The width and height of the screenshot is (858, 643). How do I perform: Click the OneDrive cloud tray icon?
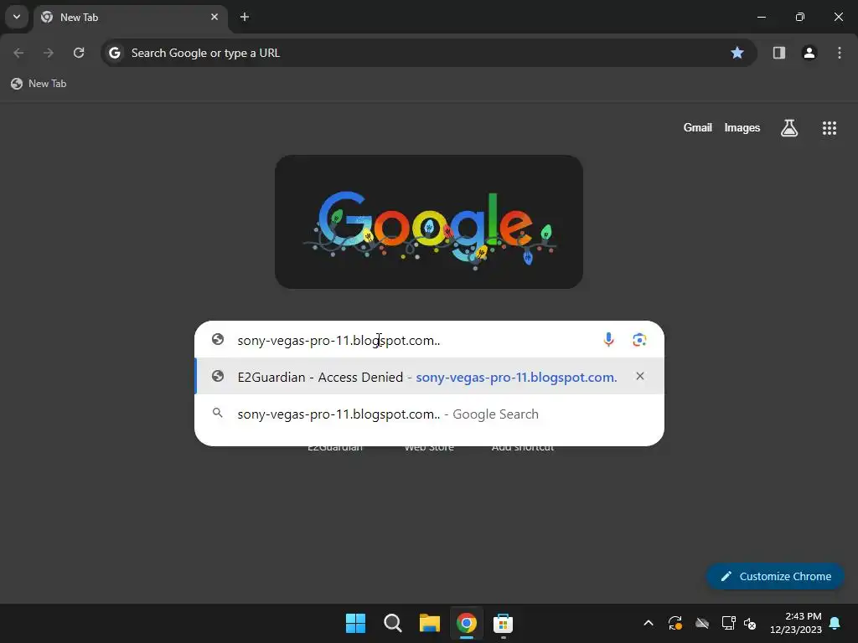(x=702, y=623)
